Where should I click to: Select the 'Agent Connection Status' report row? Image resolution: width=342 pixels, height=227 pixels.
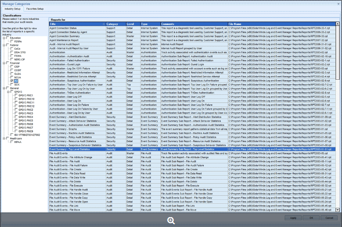[192, 28]
